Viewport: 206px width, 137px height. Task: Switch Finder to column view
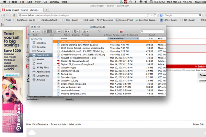click(54, 32)
